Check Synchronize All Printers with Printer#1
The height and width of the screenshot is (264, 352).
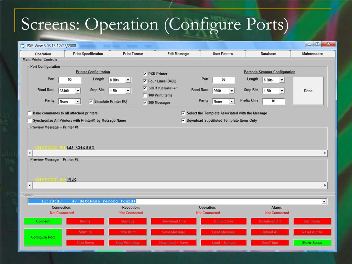coord(30,121)
